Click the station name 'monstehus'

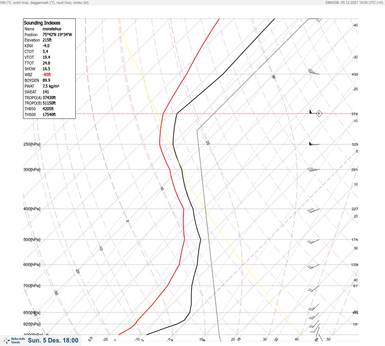pyautogui.click(x=52, y=29)
